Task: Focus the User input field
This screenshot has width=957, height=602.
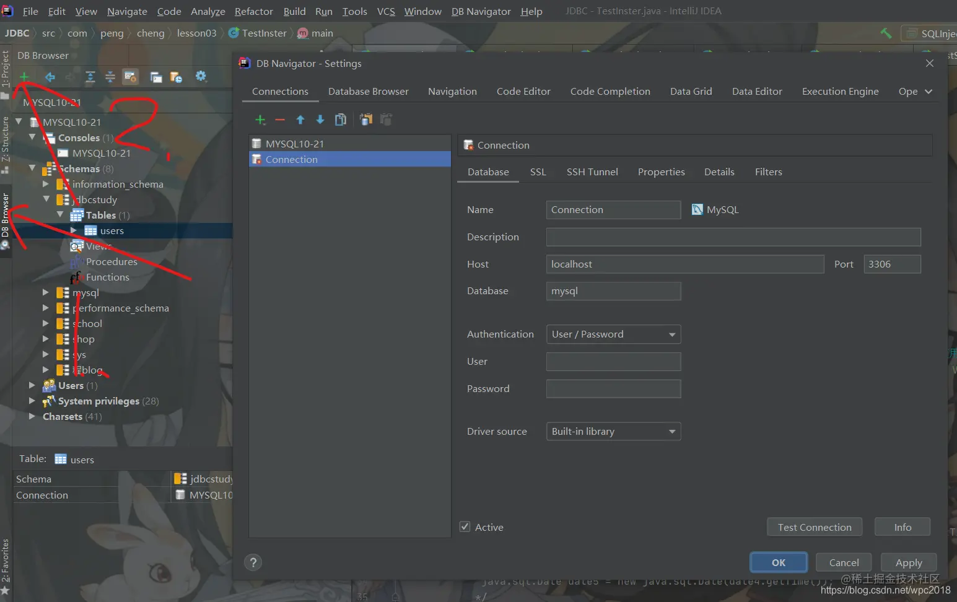Action: pyautogui.click(x=613, y=362)
